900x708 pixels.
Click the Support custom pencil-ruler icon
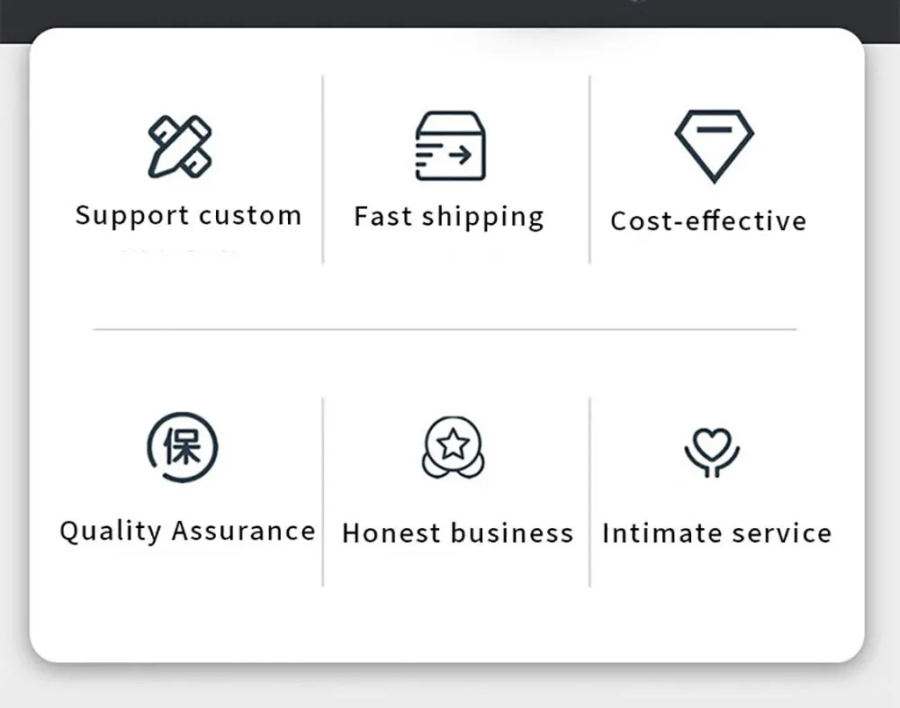point(180,146)
